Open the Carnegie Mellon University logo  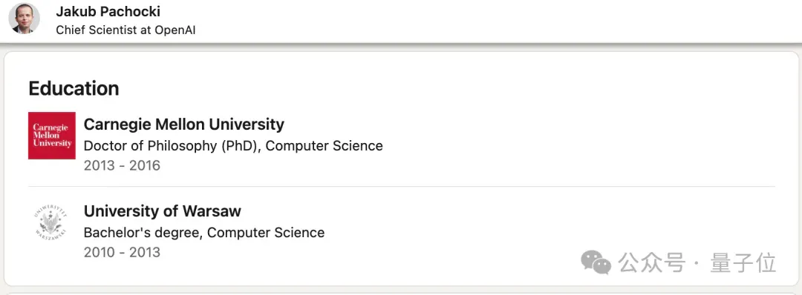click(52, 135)
